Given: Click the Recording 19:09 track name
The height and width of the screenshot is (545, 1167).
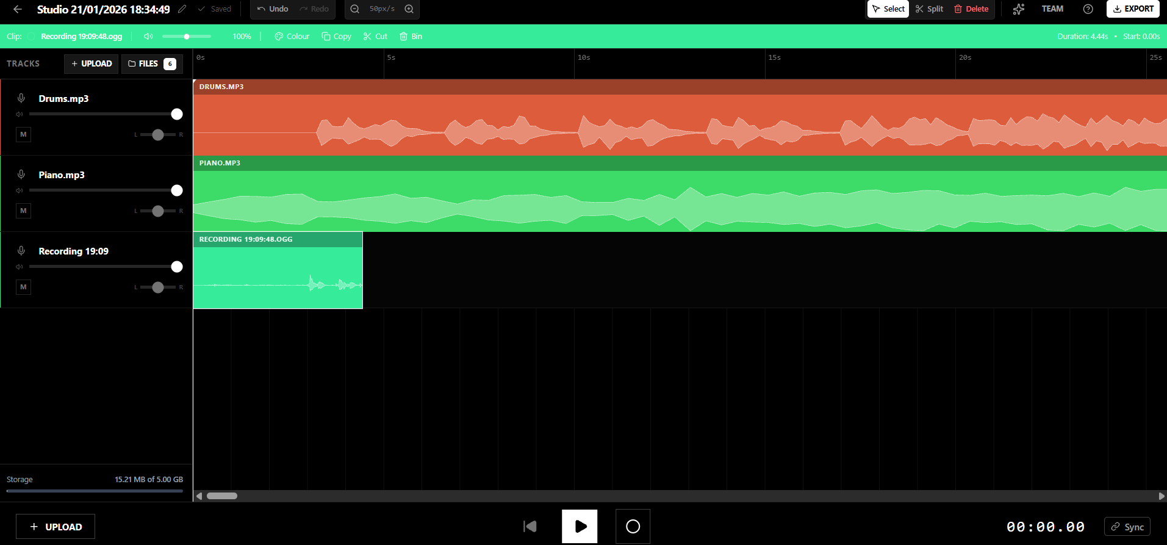Looking at the screenshot, I should click(x=73, y=251).
